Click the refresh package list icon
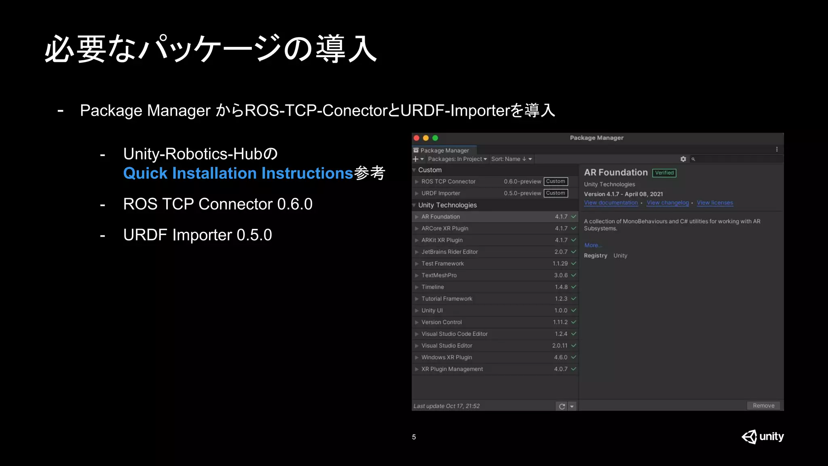This screenshot has height=466, width=828. tap(562, 406)
